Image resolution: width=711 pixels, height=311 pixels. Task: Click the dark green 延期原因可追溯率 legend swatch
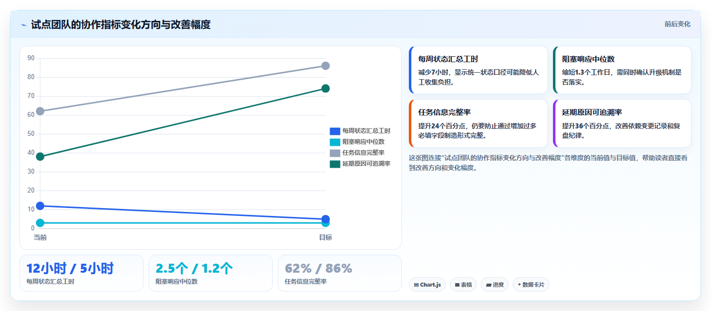335,164
